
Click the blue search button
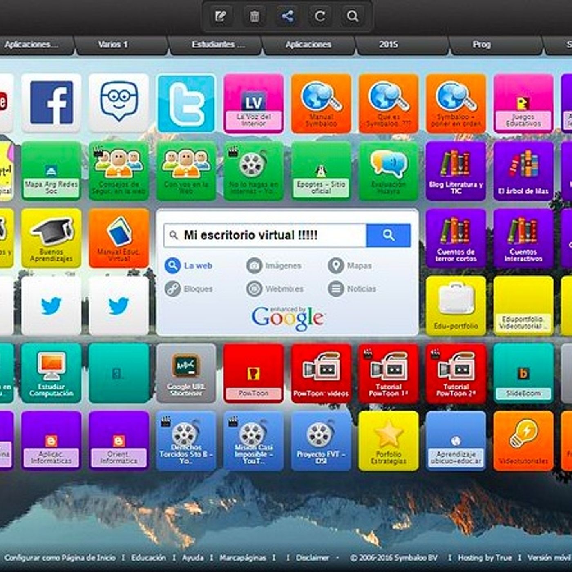[x=389, y=235]
